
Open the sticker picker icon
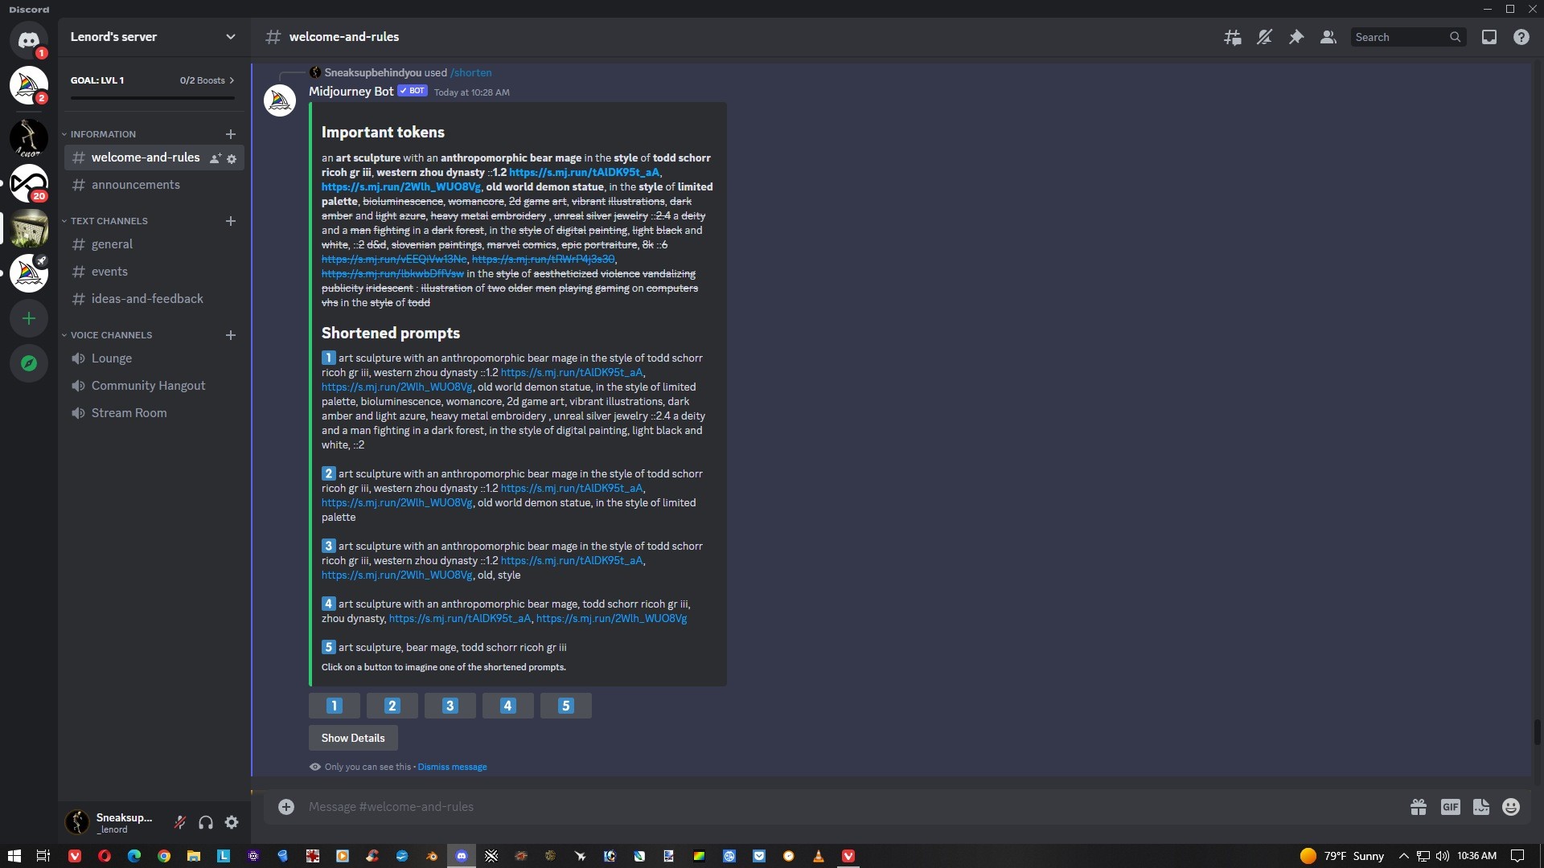click(1481, 807)
